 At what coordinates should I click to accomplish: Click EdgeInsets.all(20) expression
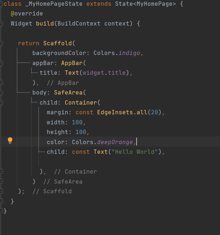[x=129, y=112]
